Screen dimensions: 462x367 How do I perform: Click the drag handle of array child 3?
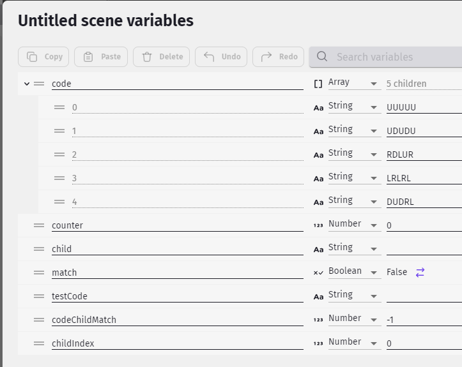(59, 178)
